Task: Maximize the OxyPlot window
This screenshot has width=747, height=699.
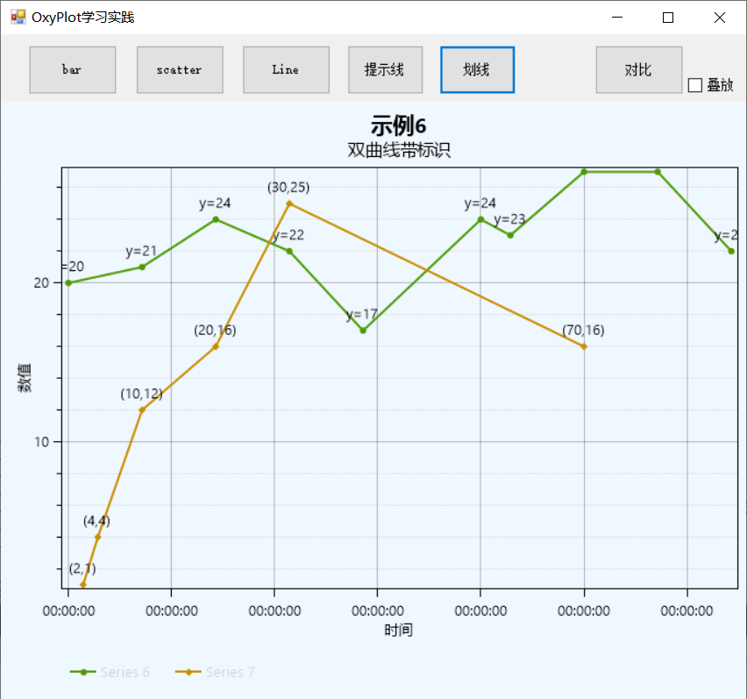Action: click(x=668, y=18)
